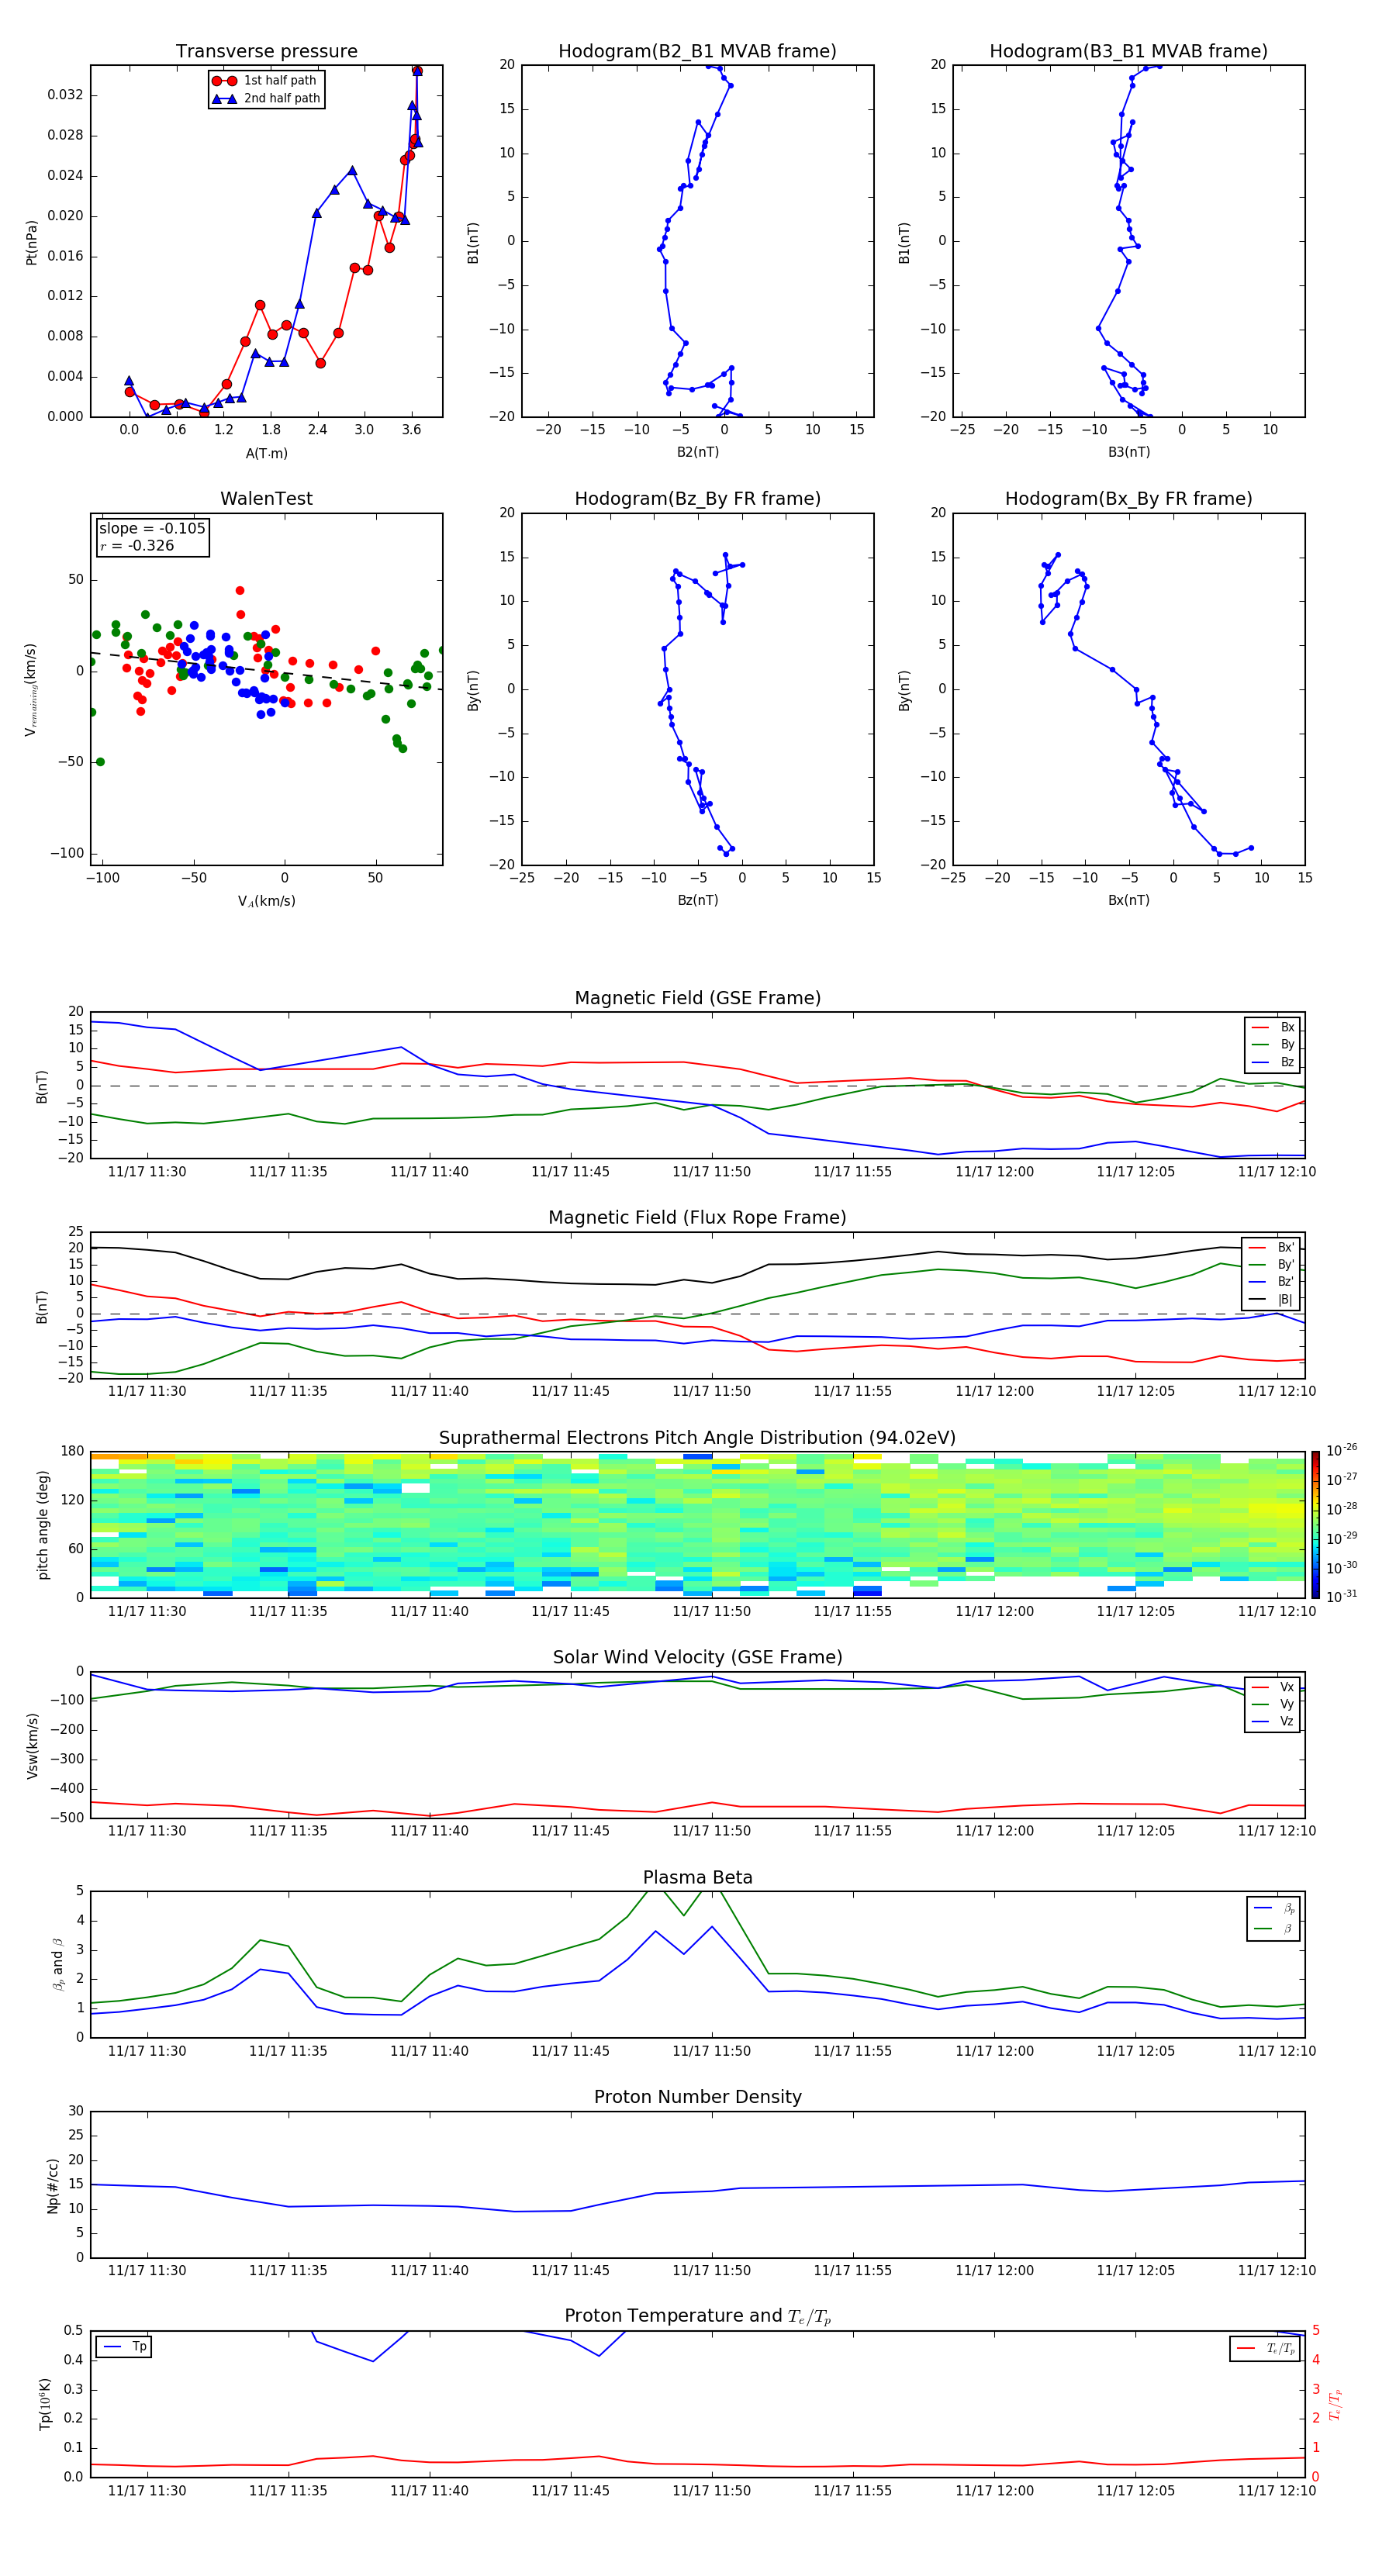Click the 'Proton Temperature and Te/Tp' title

click(x=697, y=2316)
